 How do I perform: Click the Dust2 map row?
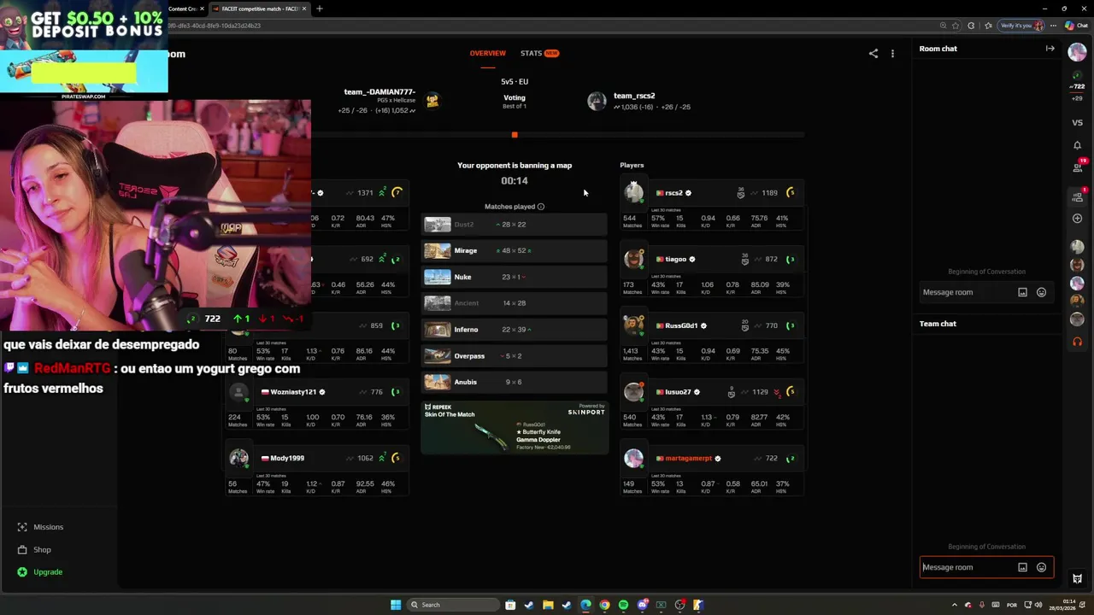[515, 225]
